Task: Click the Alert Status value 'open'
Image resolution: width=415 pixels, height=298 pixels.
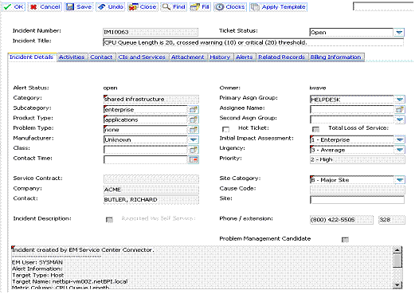Action: [110, 88]
